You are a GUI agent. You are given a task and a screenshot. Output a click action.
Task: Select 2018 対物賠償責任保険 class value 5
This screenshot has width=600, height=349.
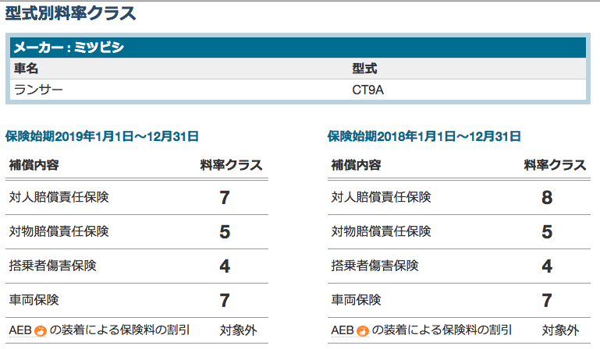point(547,232)
